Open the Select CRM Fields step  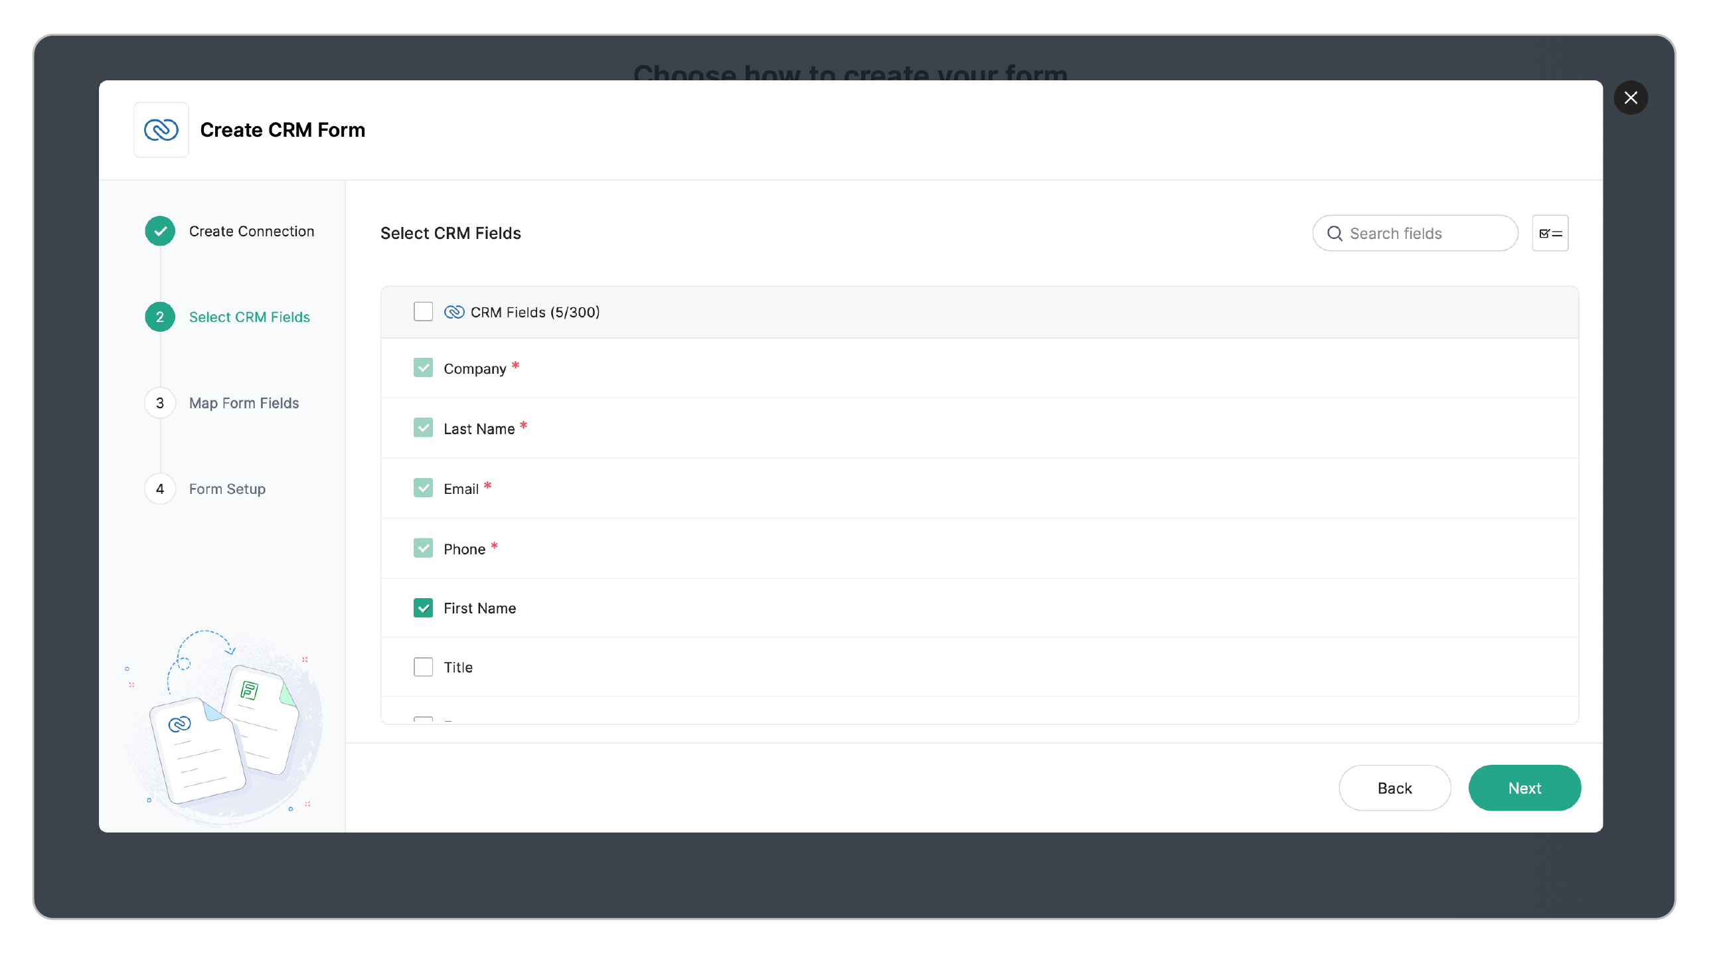tap(249, 317)
